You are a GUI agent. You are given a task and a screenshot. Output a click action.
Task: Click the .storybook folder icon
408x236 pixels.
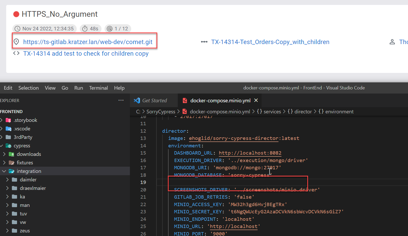point(8,120)
